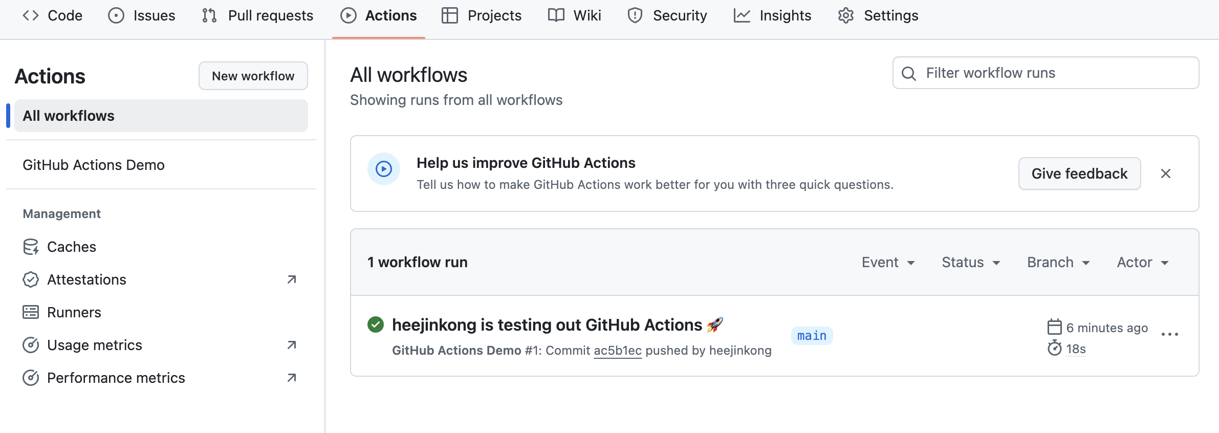Click the '1 workflow run' count text

click(418, 262)
